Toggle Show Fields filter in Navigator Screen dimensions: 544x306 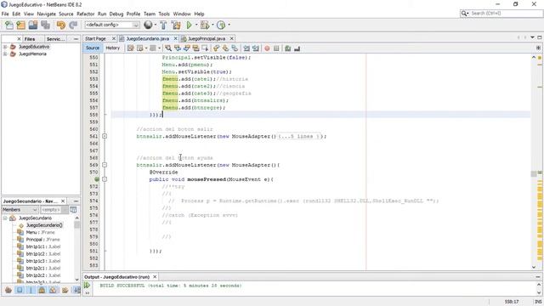pos(20,290)
